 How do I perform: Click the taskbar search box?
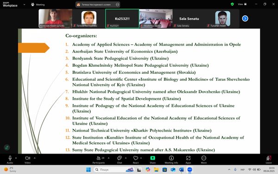[x=114, y=169]
